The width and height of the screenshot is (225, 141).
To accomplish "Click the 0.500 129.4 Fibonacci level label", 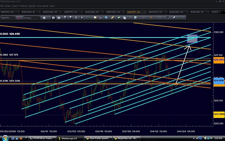I will pos(10,34).
